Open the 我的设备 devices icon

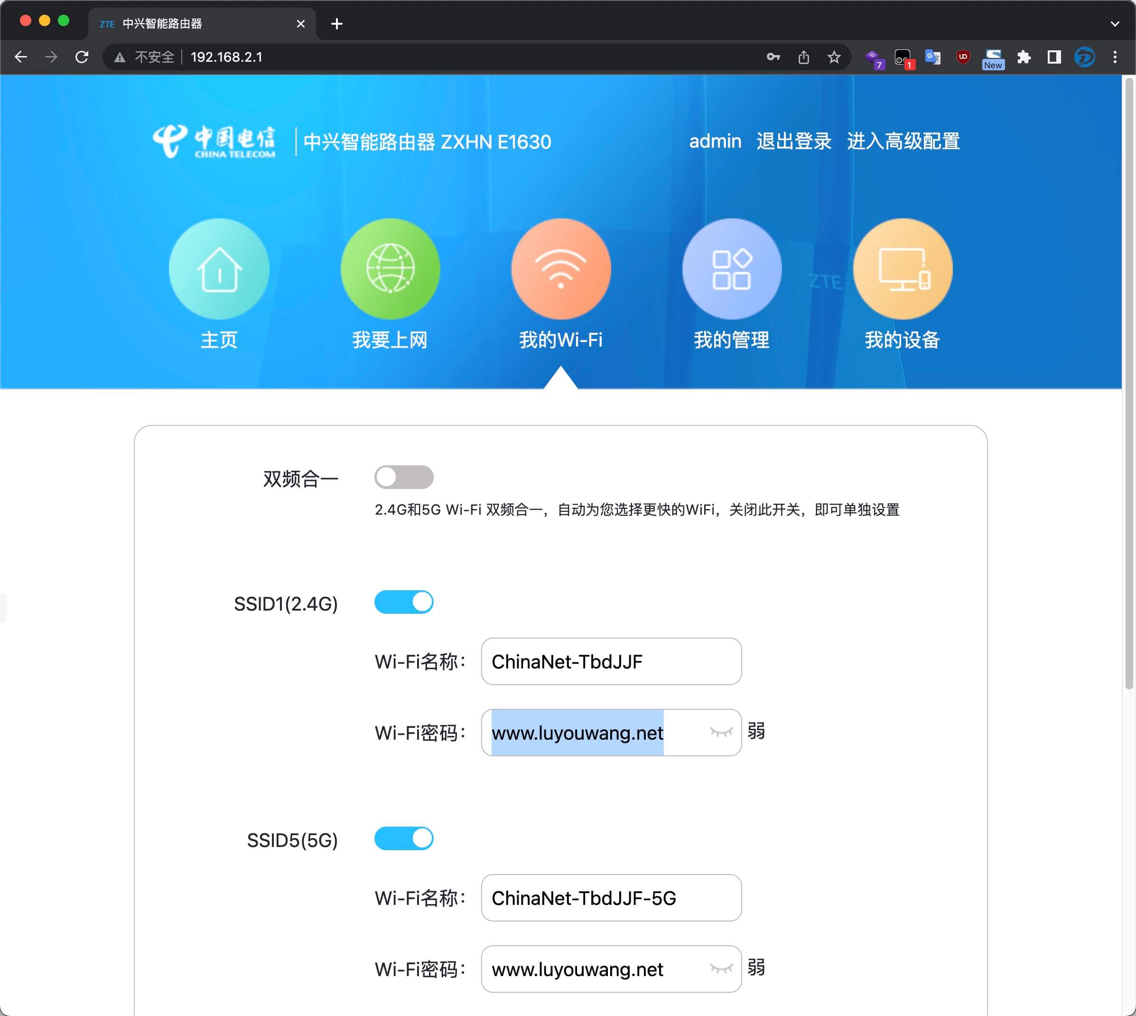coord(902,269)
